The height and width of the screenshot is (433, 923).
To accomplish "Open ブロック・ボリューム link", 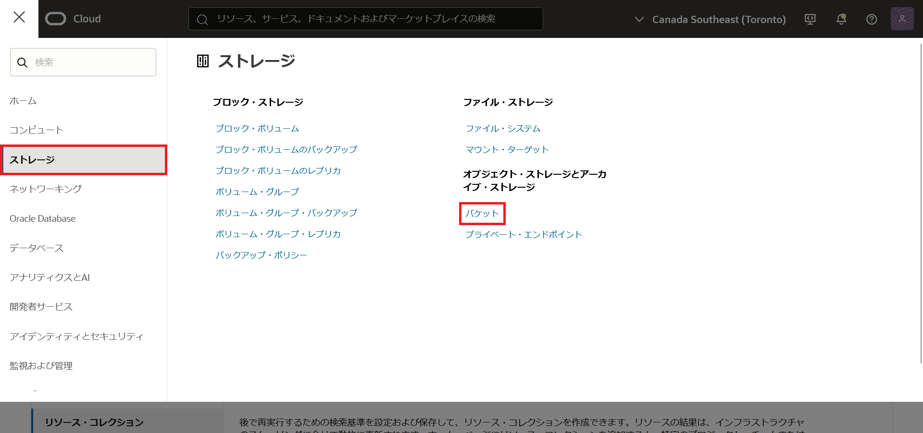I will (x=257, y=129).
